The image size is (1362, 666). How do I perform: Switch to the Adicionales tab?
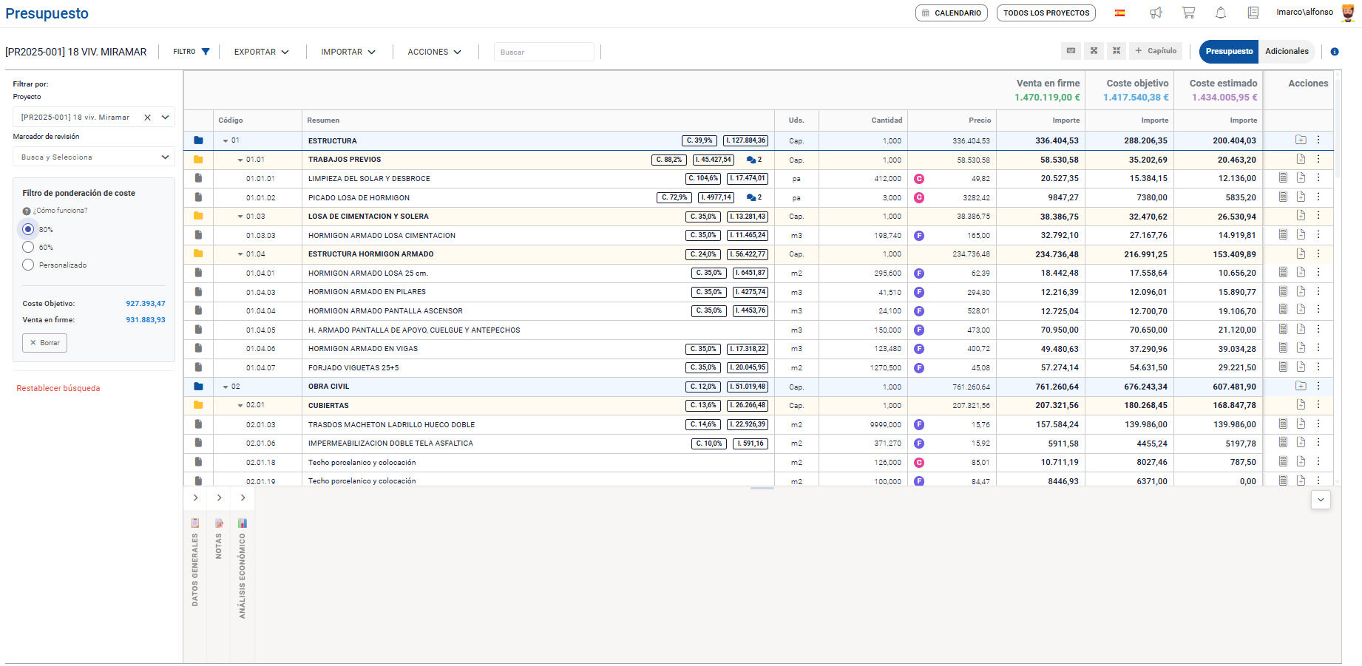1287,51
